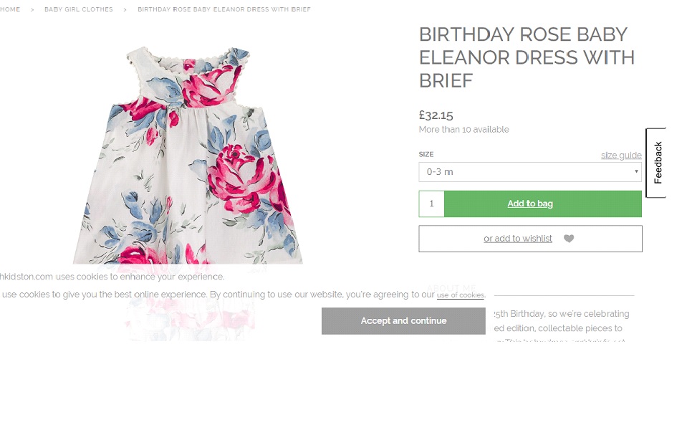Click the 'More than 10 available' text
Image resolution: width=687 pixels, height=430 pixels.
click(463, 130)
